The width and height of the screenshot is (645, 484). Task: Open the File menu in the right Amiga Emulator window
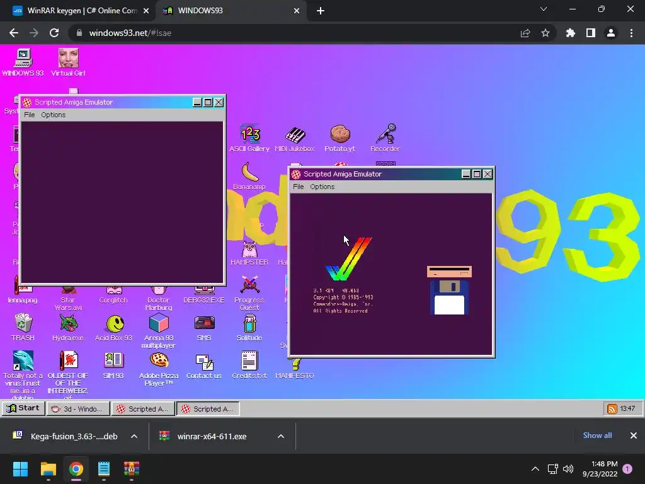coord(298,187)
